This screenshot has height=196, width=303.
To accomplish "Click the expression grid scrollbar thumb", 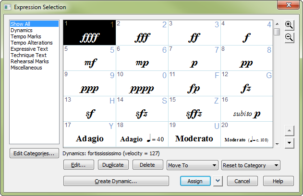I will 277,32.
